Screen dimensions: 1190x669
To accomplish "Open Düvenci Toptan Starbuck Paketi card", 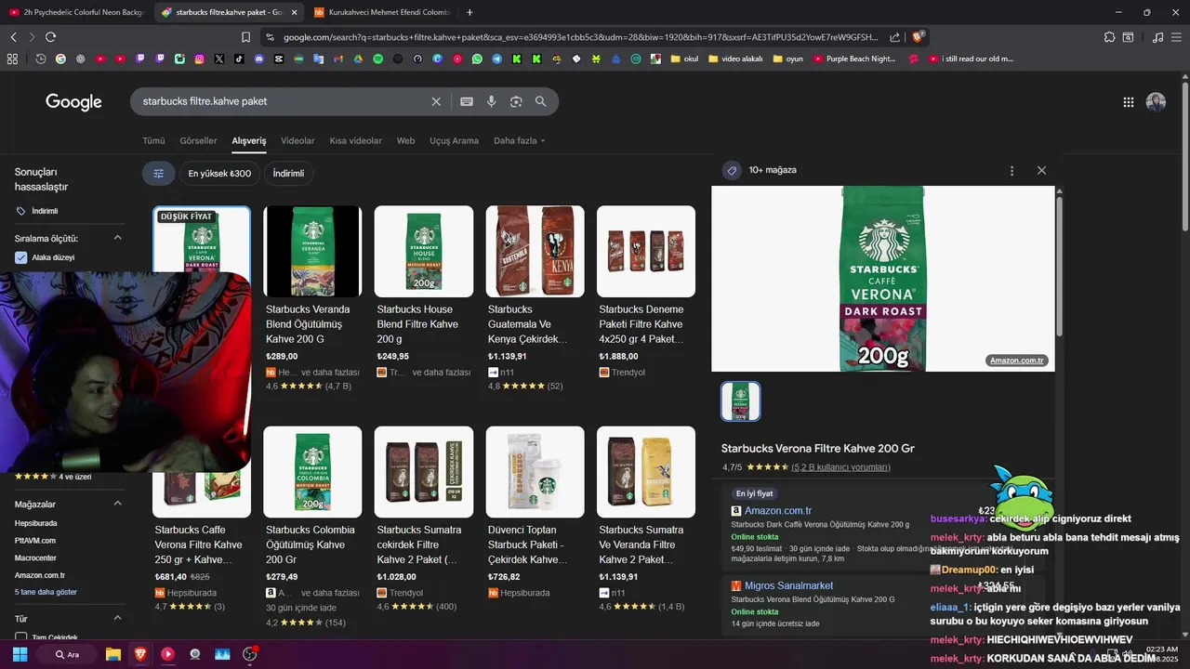I will coord(535,512).
